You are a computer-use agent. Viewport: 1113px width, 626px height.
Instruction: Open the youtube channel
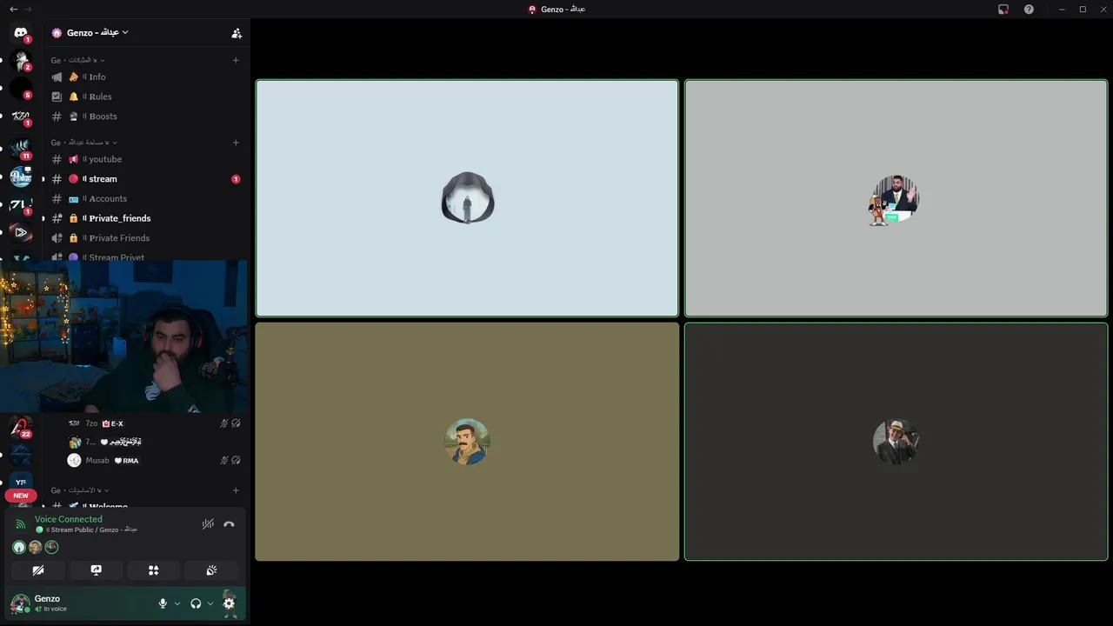coord(145,159)
